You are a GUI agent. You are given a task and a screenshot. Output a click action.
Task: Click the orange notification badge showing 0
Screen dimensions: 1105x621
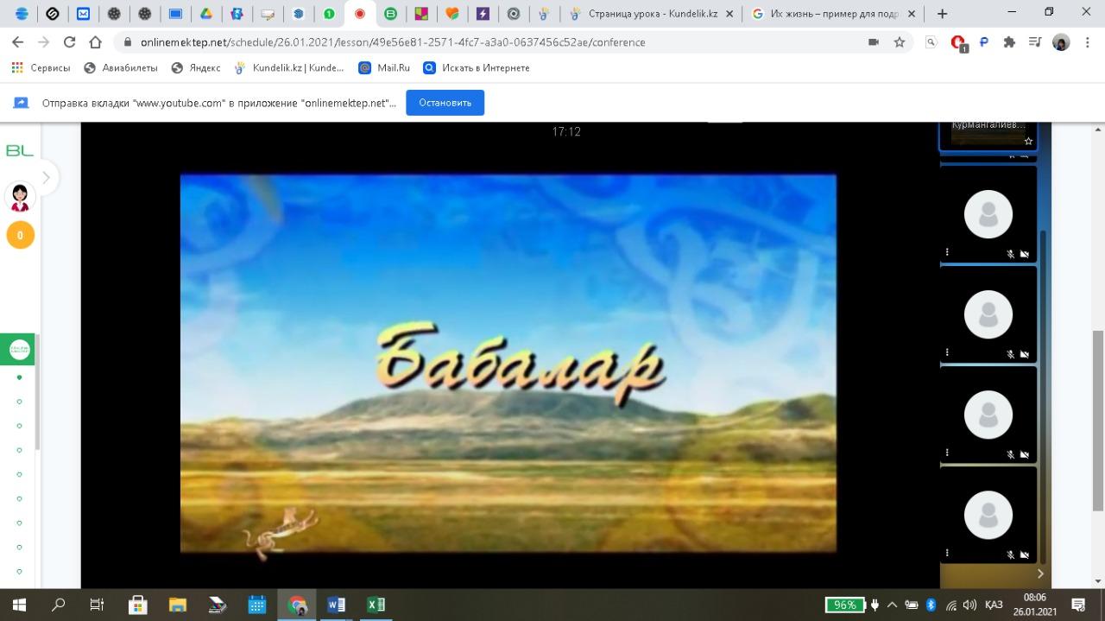tap(20, 235)
